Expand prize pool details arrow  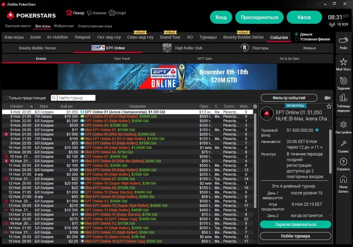coord(317,130)
